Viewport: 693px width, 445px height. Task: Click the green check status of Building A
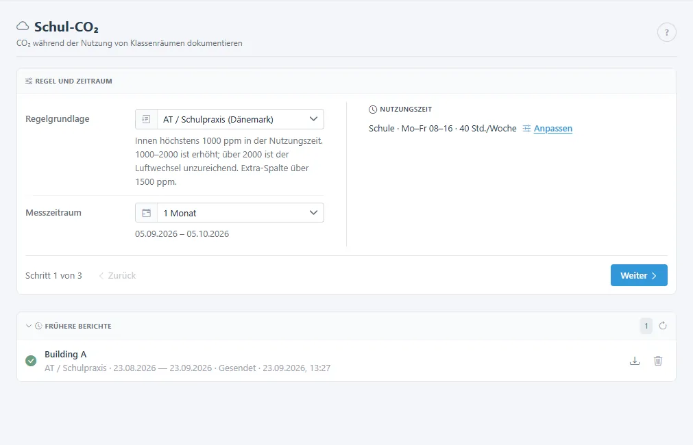point(31,361)
